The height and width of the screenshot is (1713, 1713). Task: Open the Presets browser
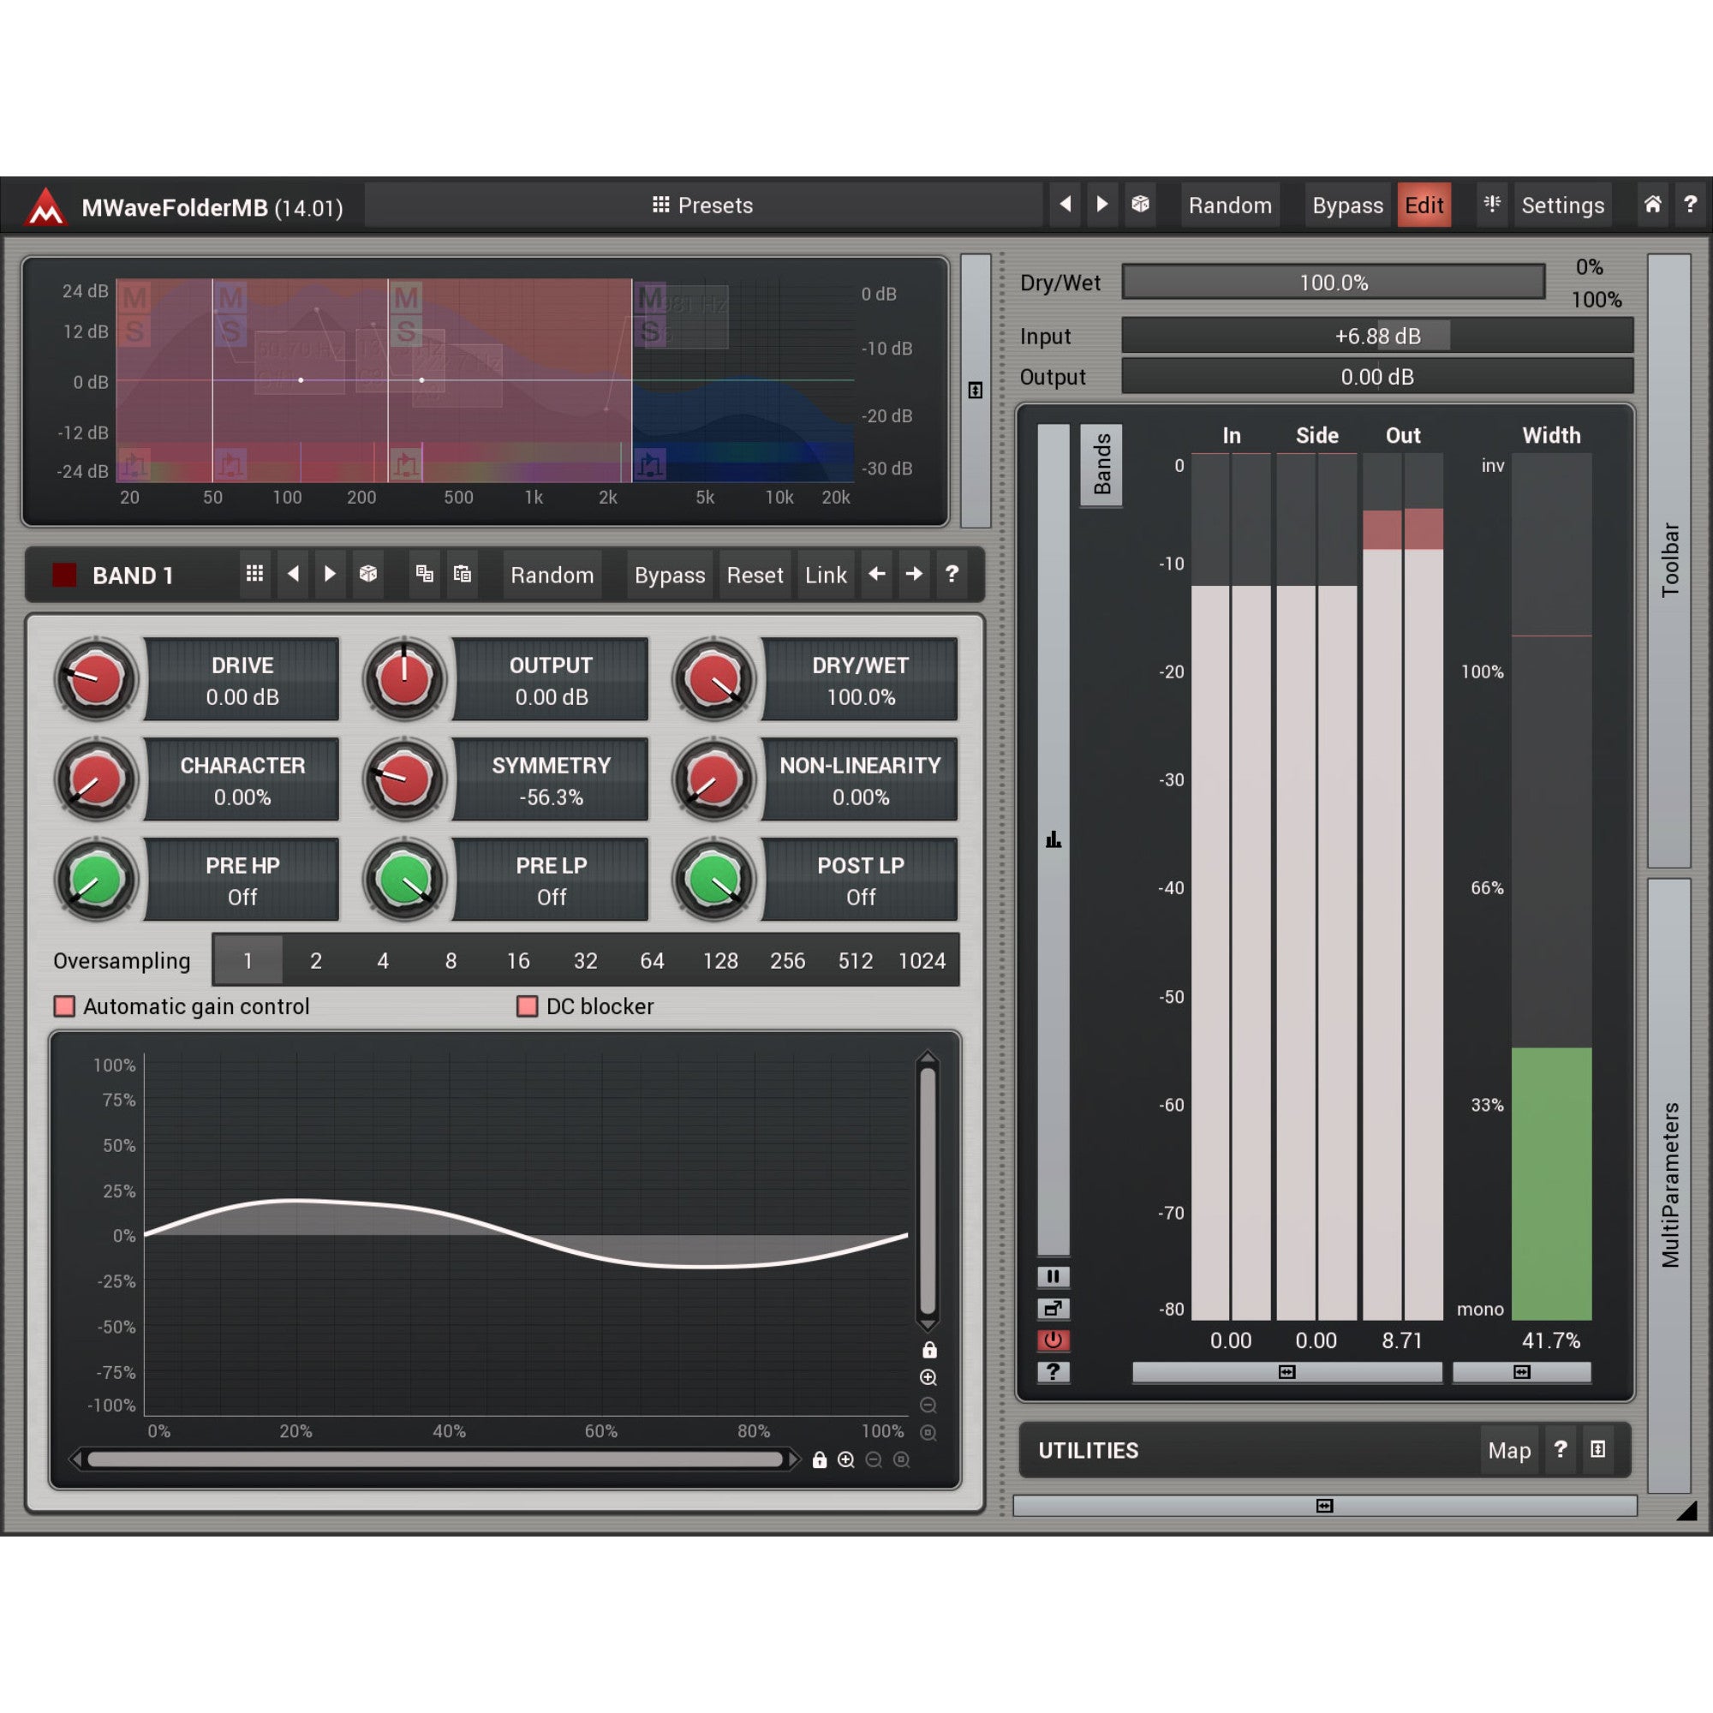pyautogui.click(x=702, y=206)
